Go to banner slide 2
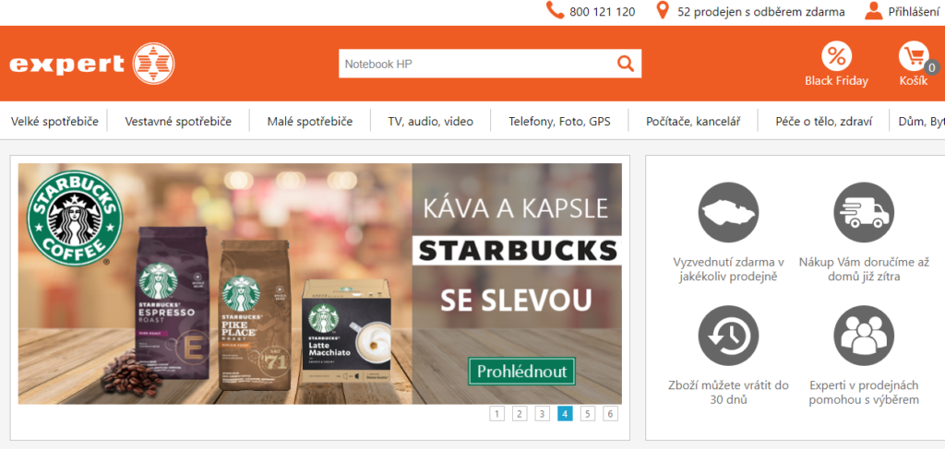 click(x=520, y=413)
